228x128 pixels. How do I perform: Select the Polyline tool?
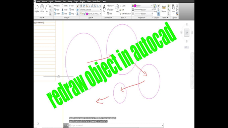pyautogui.click(x=37, y=8)
